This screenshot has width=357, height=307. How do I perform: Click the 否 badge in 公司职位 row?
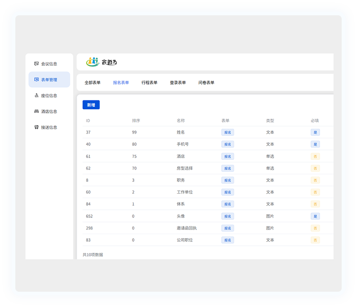click(316, 240)
